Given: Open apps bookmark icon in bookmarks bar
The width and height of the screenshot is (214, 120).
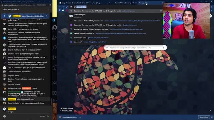Looking at the screenshot, I should pos(60,10).
